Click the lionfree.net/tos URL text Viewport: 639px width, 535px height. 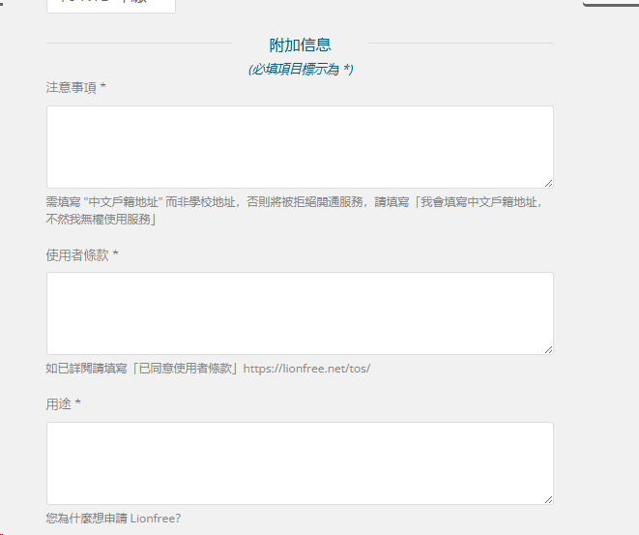pyautogui.click(x=306, y=369)
